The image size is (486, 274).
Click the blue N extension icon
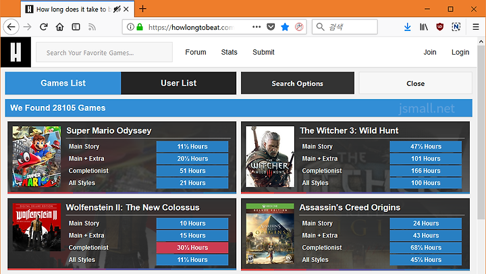[x=456, y=27]
